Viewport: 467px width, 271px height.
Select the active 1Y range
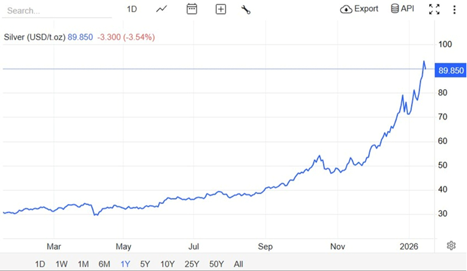125,264
